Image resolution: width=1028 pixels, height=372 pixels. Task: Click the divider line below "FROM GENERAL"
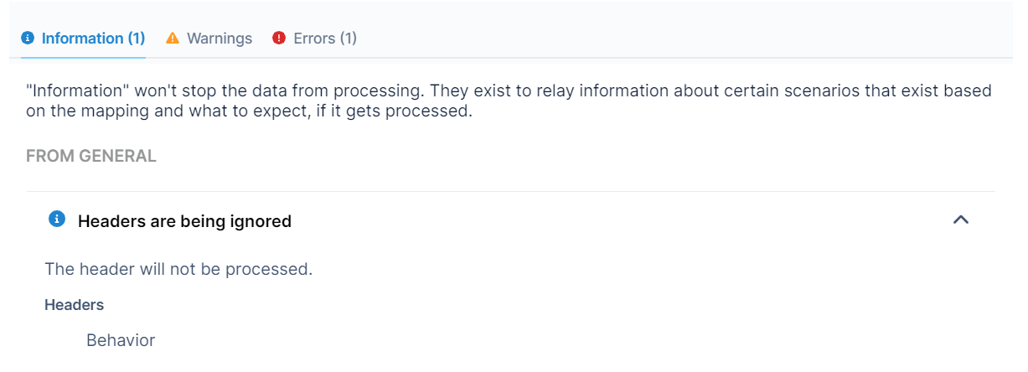[510, 192]
